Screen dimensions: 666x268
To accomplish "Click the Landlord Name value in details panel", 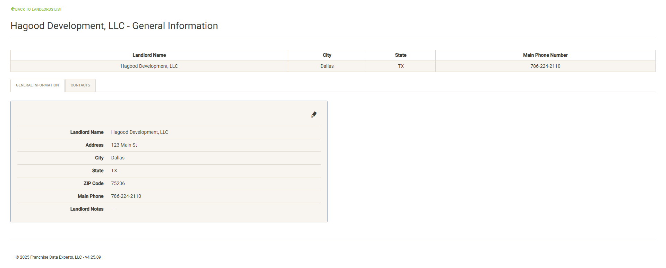I will 139,132.
